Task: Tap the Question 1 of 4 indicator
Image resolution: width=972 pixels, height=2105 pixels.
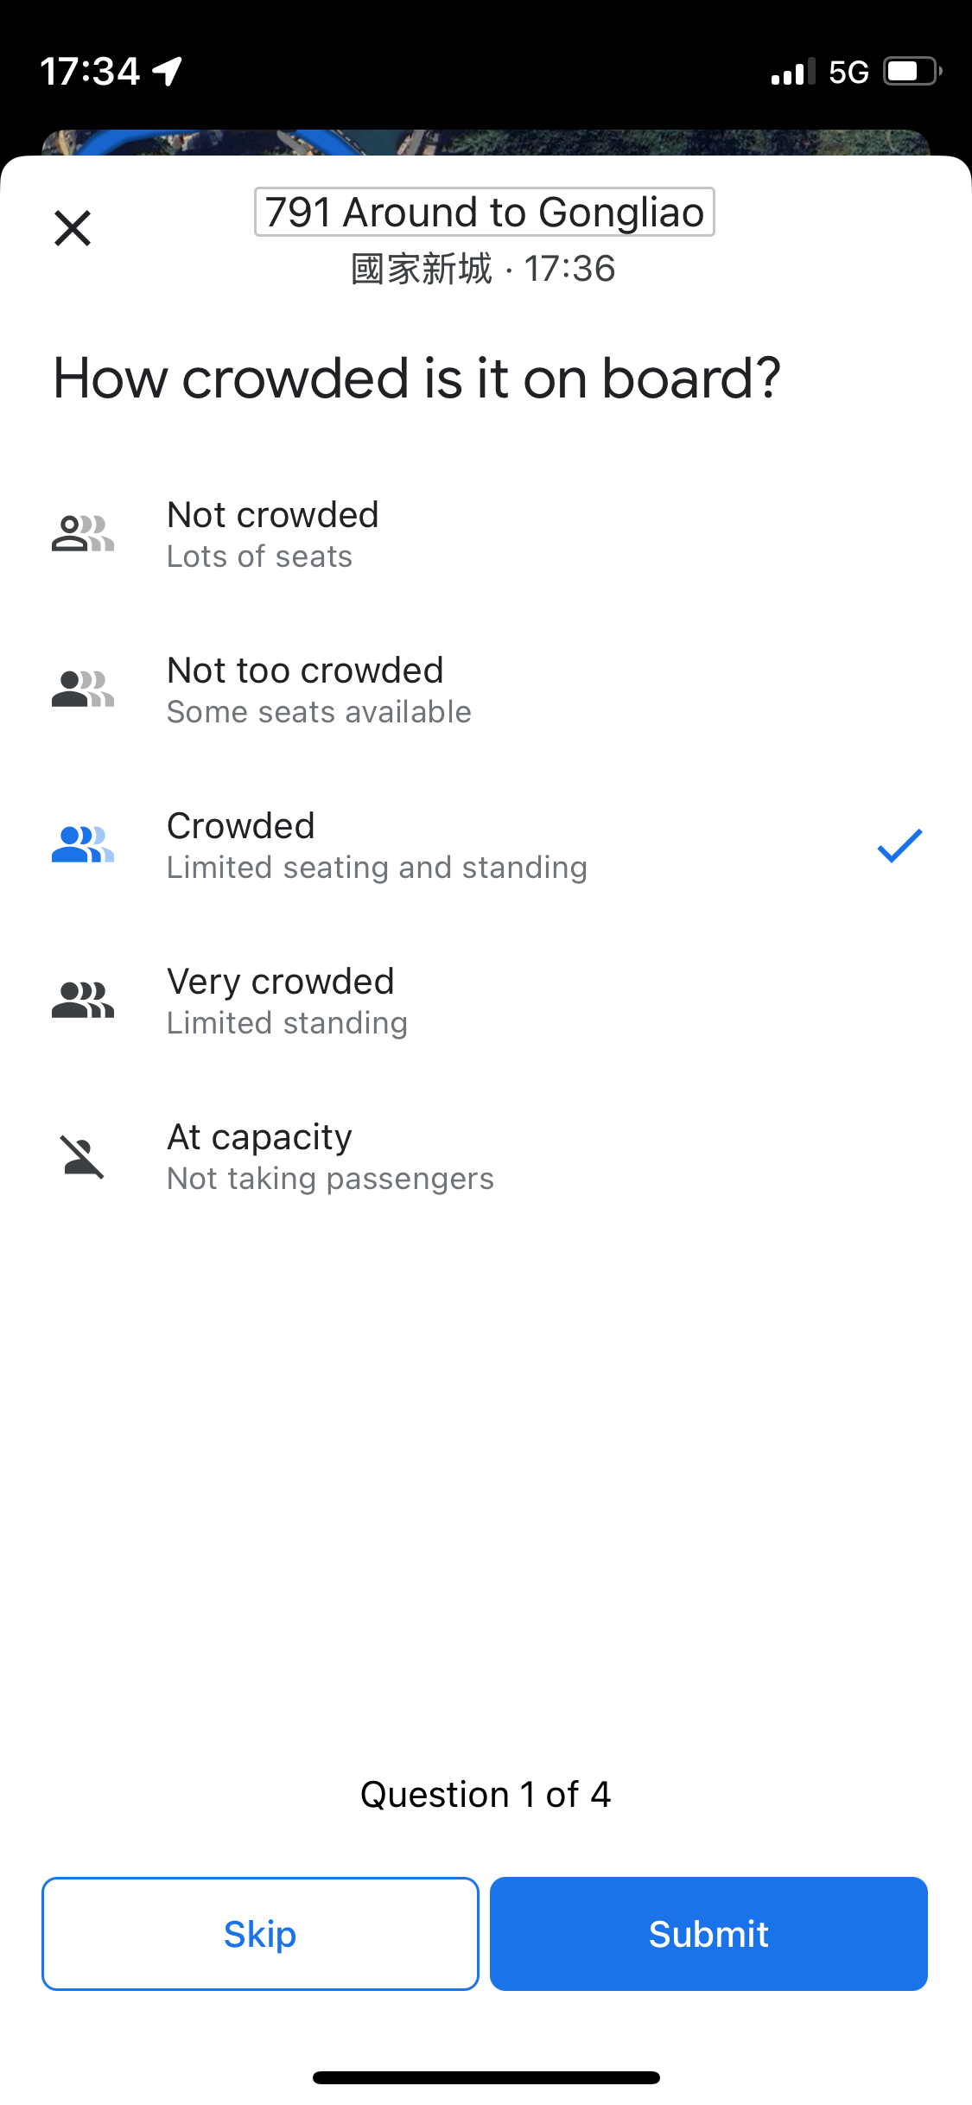Action: [x=486, y=1795]
